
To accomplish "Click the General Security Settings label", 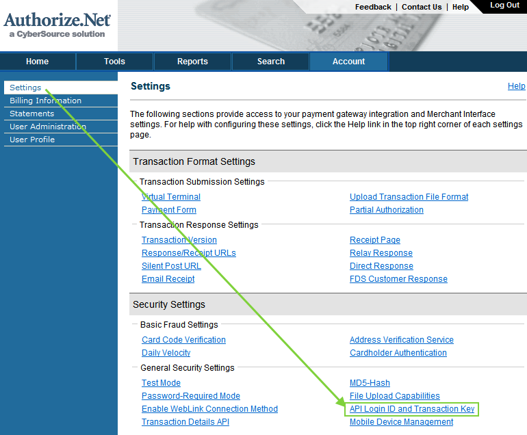I will point(188,368).
